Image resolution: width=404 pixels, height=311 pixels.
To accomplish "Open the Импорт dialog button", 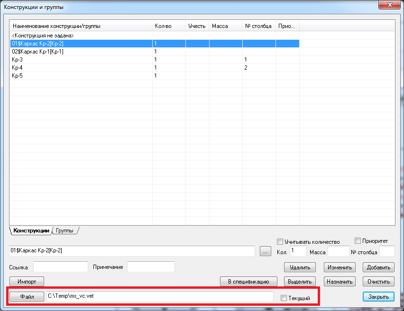I will 27,282.
